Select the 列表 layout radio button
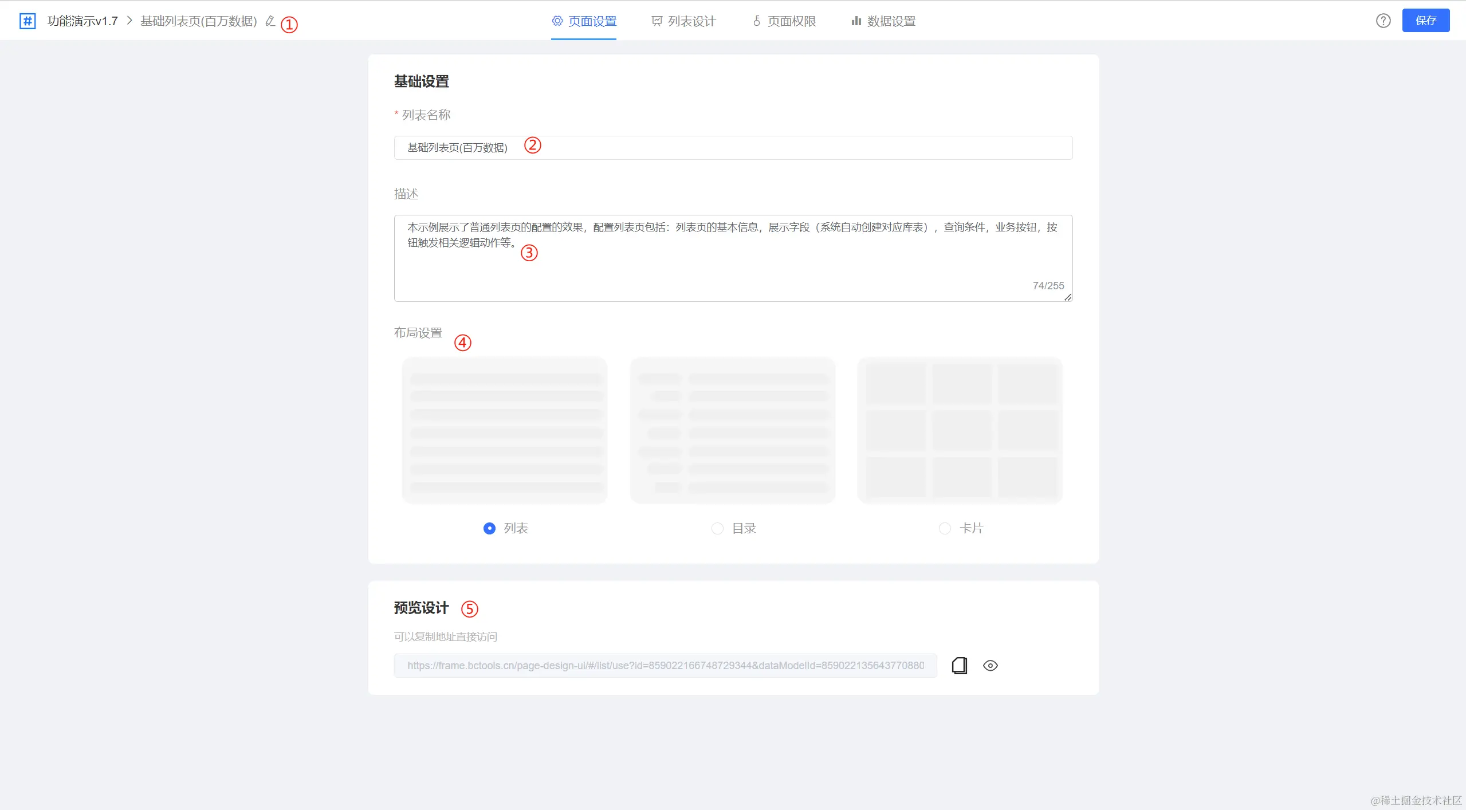The width and height of the screenshot is (1466, 810). pyautogui.click(x=489, y=528)
